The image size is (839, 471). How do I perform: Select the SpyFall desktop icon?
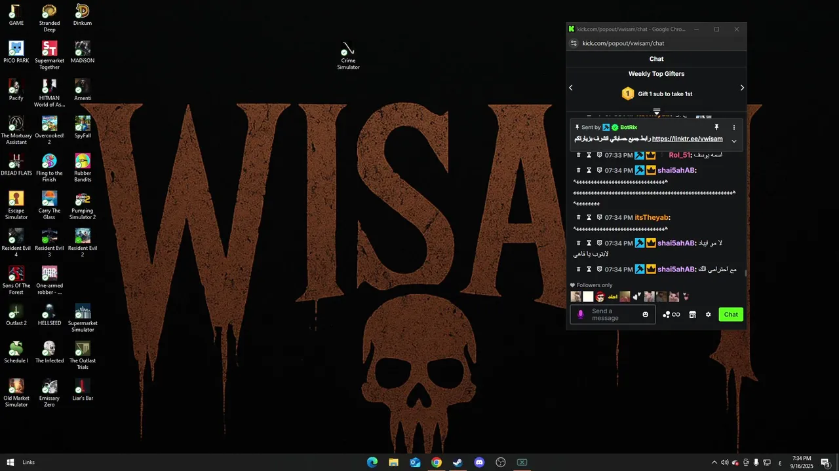click(x=83, y=128)
